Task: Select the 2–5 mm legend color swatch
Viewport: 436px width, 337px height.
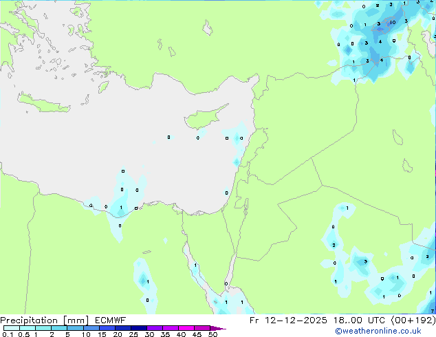Action: click(59, 328)
